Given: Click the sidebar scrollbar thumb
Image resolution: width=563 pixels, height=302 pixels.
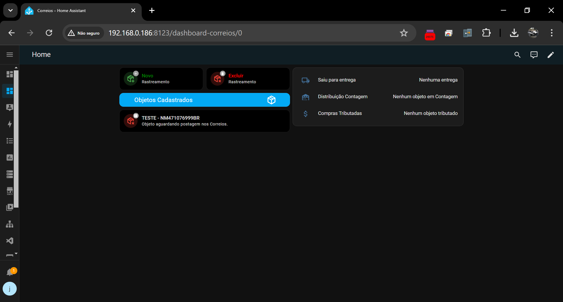Looking at the screenshot, I should [x=16, y=139].
